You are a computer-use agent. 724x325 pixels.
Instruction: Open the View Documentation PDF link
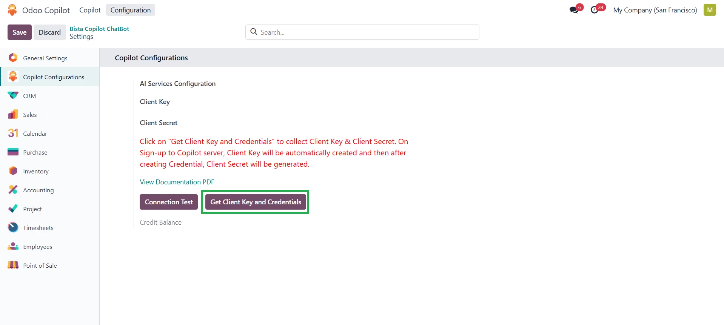177,182
